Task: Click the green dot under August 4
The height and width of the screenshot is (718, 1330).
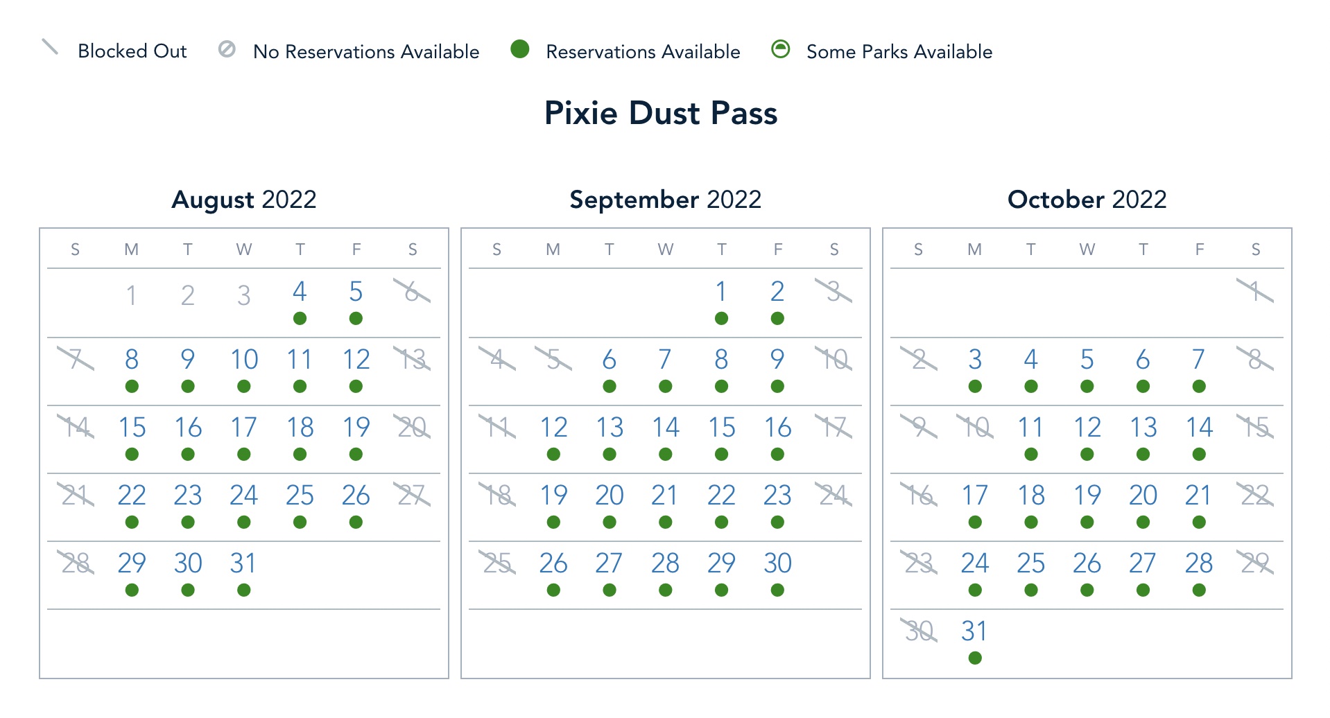Action: pyautogui.click(x=300, y=319)
